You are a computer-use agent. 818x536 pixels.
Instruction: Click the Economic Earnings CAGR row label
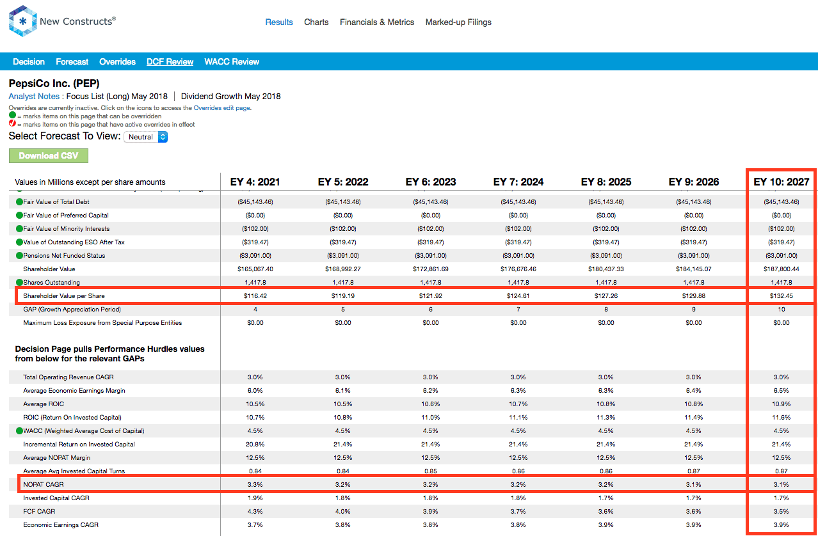pos(61,524)
